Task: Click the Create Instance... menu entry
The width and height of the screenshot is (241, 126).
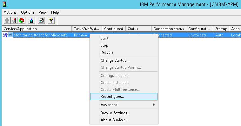Action: pyautogui.click(x=124, y=82)
